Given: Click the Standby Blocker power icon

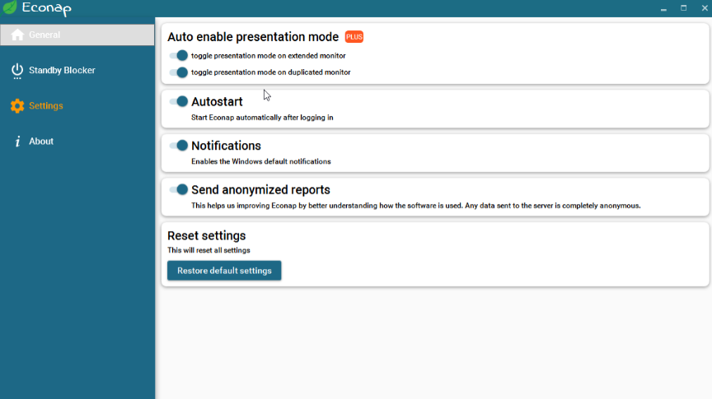Looking at the screenshot, I should [x=17, y=71].
